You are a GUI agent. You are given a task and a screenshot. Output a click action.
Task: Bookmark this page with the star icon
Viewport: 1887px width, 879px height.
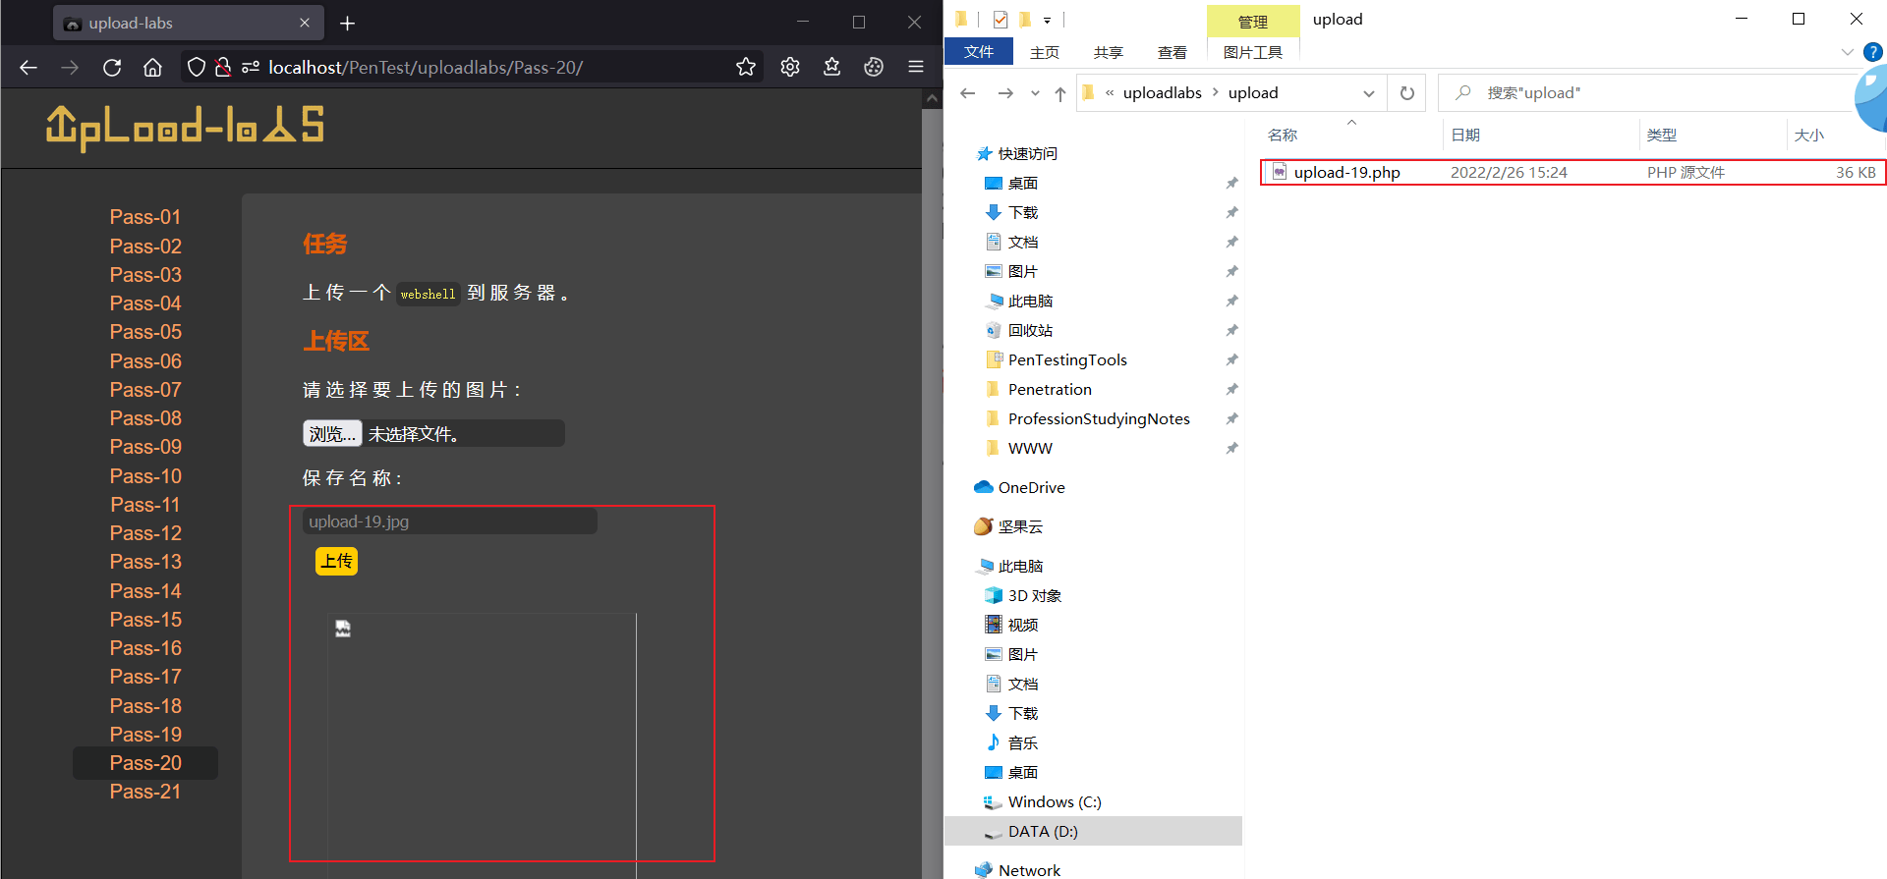[x=746, y=67]
